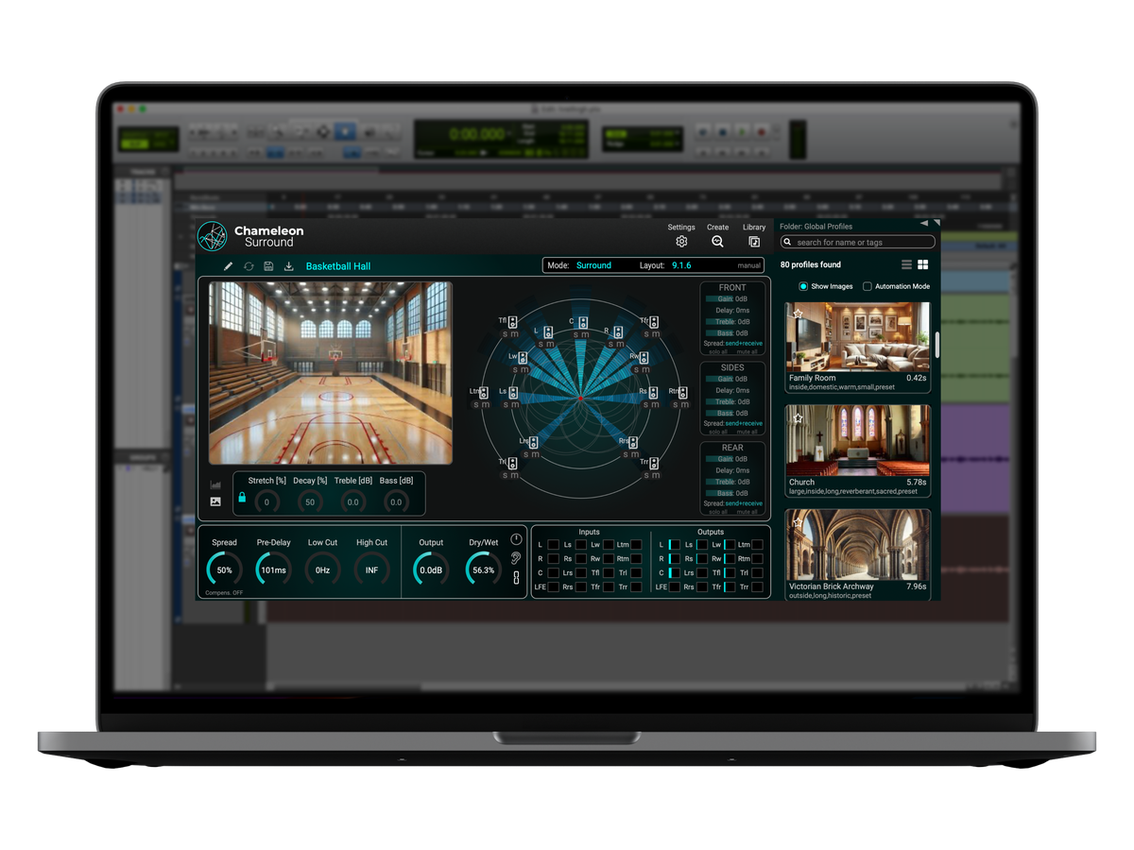Enable the Automation Mode checkbox
1134x850 pixels.
click(x=868, y=286)
